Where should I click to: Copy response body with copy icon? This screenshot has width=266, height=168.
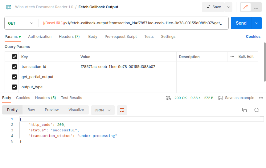(244, 110)
